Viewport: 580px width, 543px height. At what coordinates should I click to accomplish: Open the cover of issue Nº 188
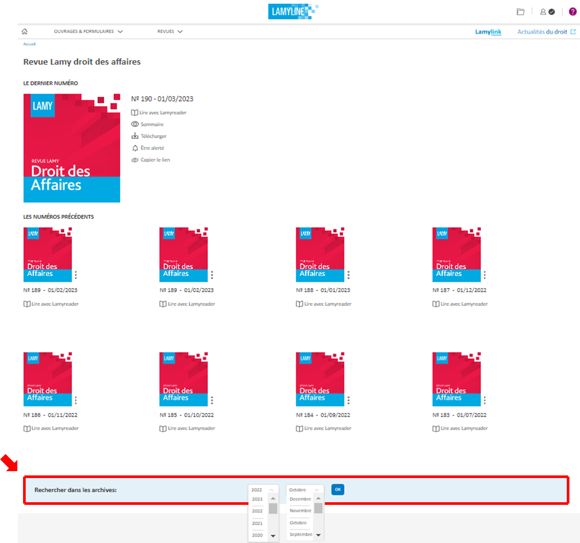320,255
